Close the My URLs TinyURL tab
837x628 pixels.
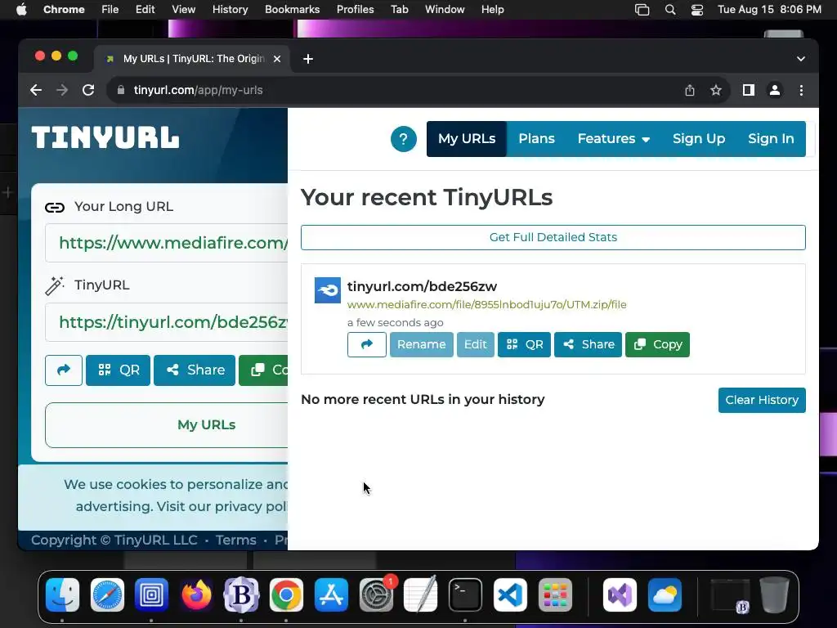point(277,59)
